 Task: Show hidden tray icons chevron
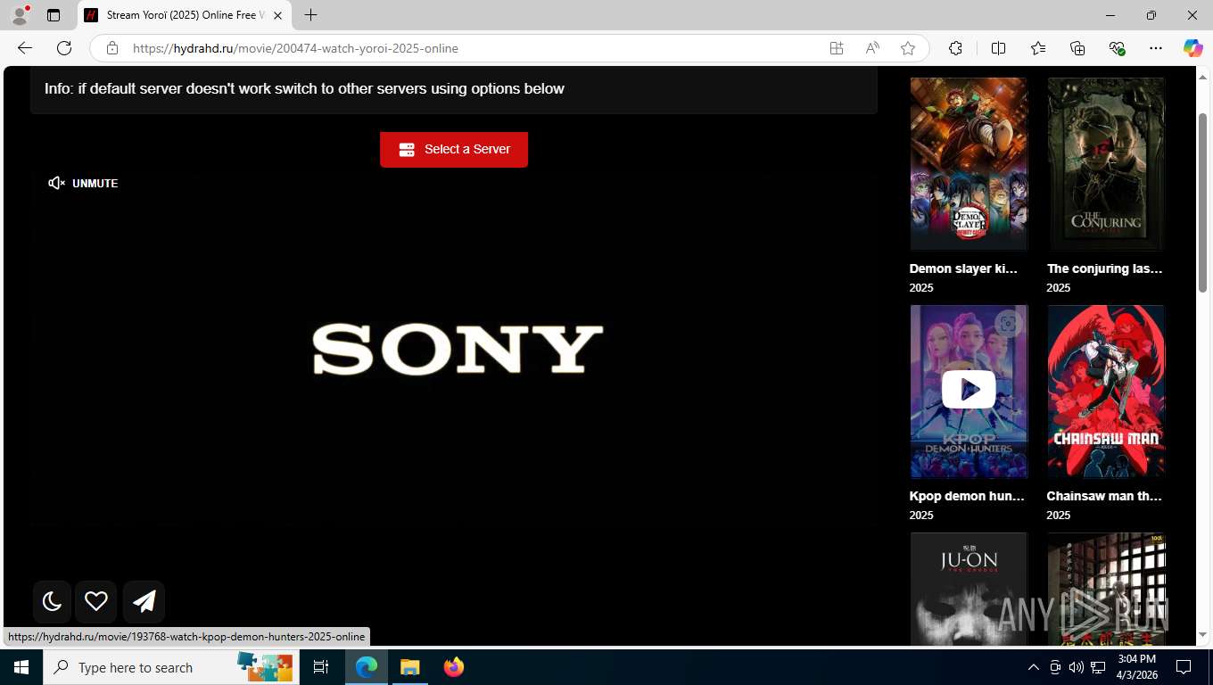pyautogui.click(x=1033, y=667)
